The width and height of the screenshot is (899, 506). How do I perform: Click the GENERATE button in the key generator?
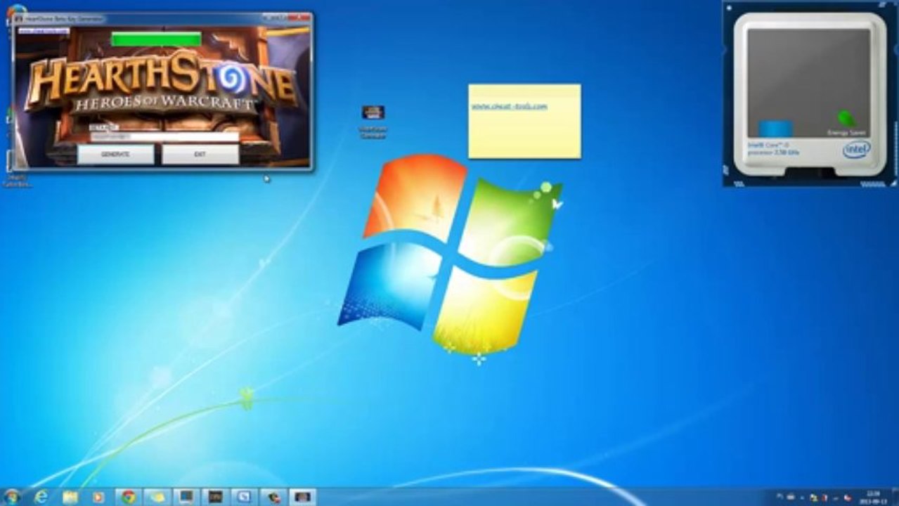tap(115, 154)
